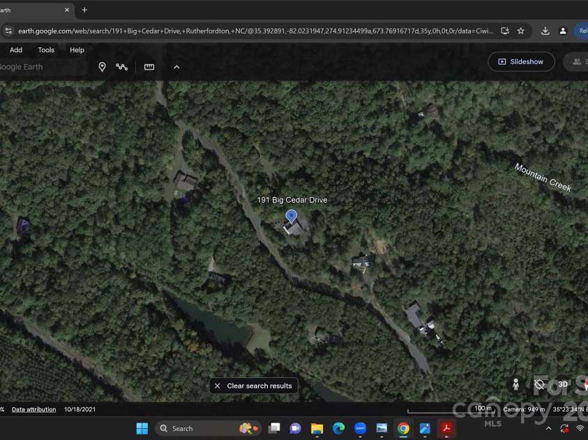This screenshot has width=588, height=440.
Task: Collapse the toolbar with the chevron
Action: pyautogui.click(x=176, y=67)
